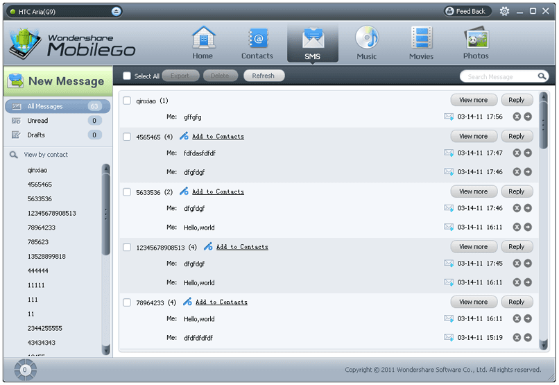Delete the 15:19 dfdfdfdfdf message with X icon
The height and width of the screenshot is (385, 559).
click(x=517, y=337)
